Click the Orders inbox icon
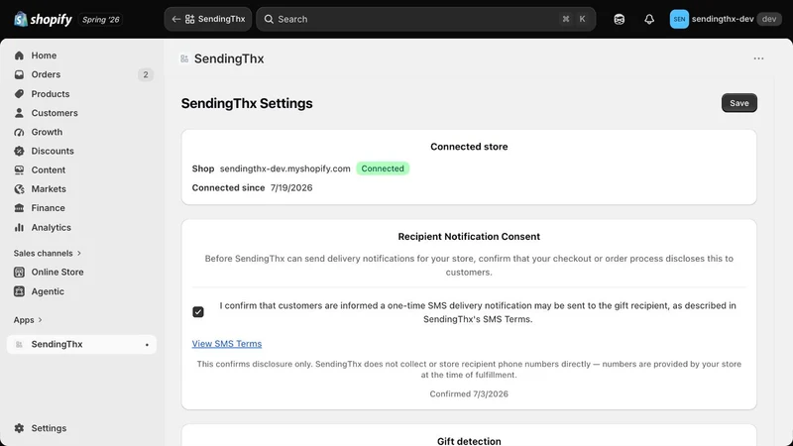This screenshot has width=793, height=446. tap(19, 75)
